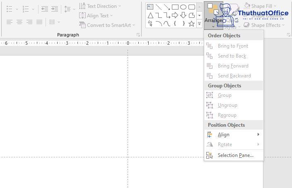292x188 pixels.
Task: Choose Send Backward
Action: click(x=234, y=76)
